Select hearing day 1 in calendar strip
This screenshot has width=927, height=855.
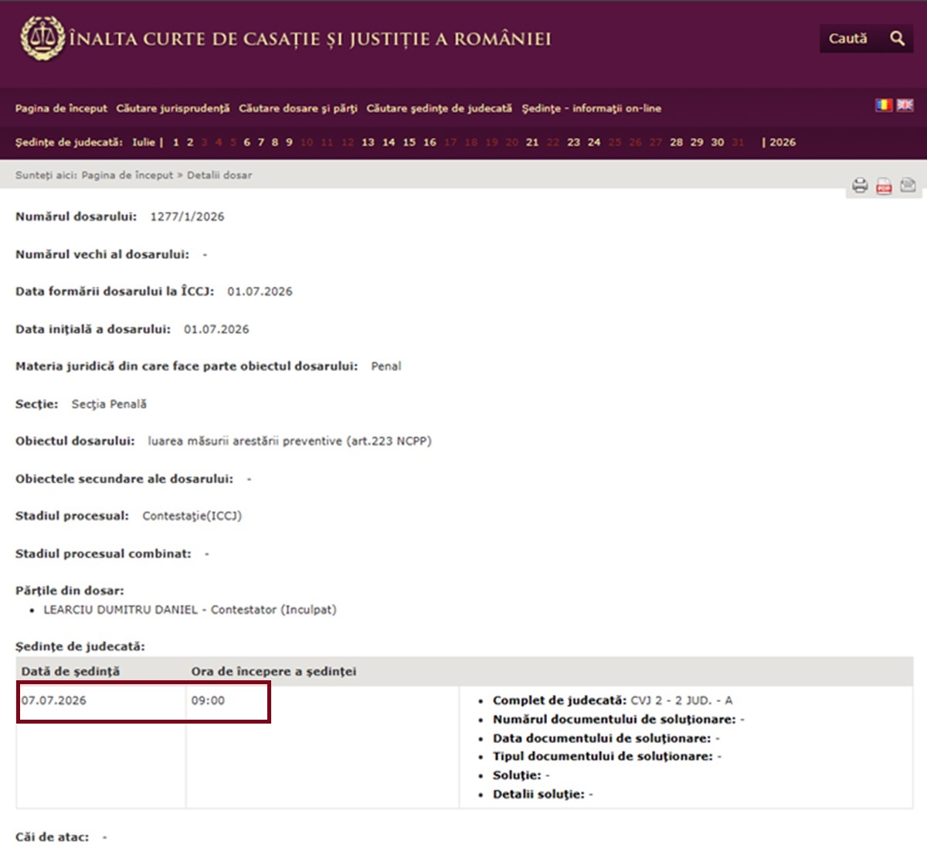(x=176, y=142)
